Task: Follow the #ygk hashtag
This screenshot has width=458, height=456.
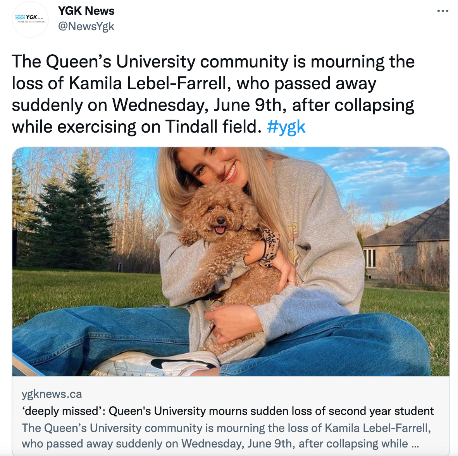Action: pos(286,127)
